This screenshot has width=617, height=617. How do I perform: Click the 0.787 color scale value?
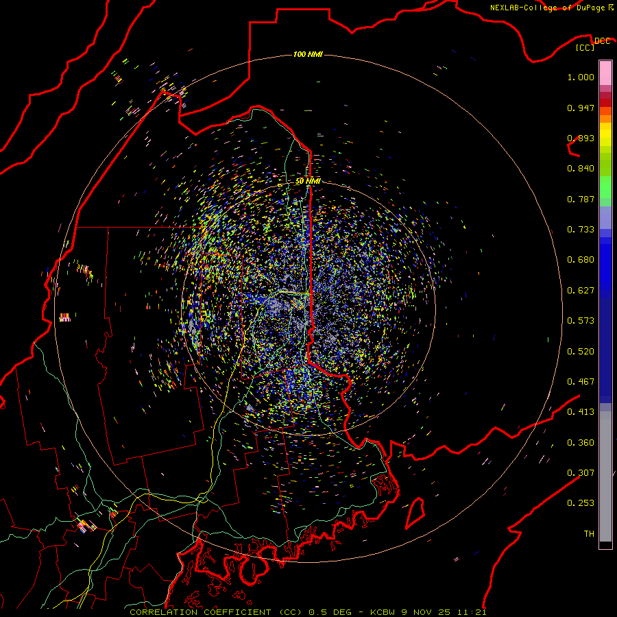pos(581,199)
